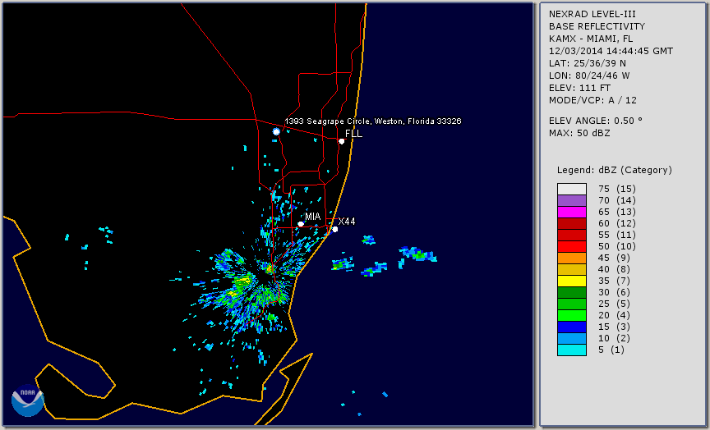Click the '5 (1)' legend label
Viewport: 710px width, 430px height.
[x=611, y=350]
